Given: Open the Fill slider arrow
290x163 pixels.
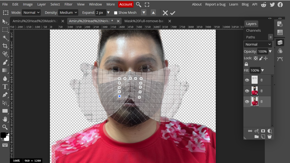Looking at the screenshot, I should (x=262, y=70).
